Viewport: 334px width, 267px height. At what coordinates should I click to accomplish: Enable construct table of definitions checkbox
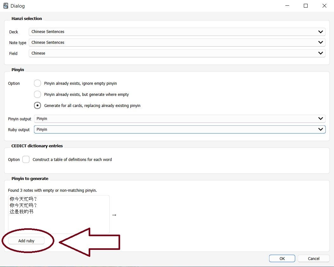pos(26,159)
